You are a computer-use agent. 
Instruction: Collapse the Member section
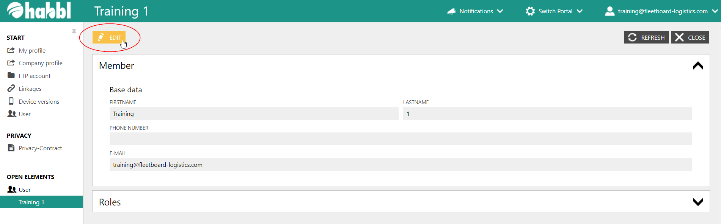click(697, 66)
